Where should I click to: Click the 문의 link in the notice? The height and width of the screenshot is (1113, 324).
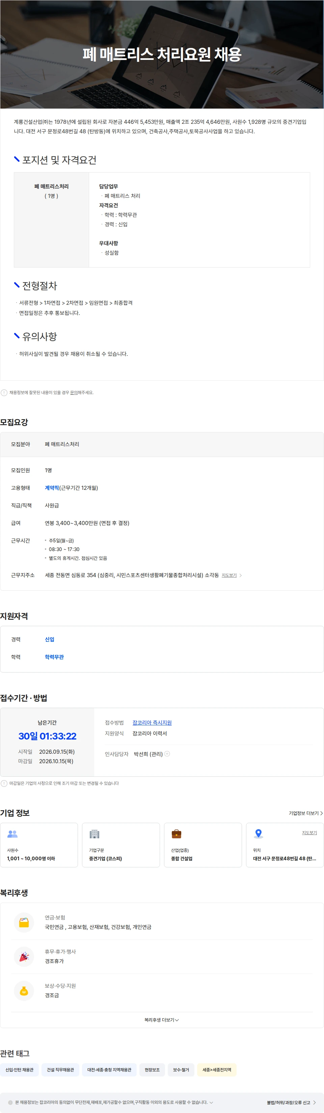tap(74, 393)
